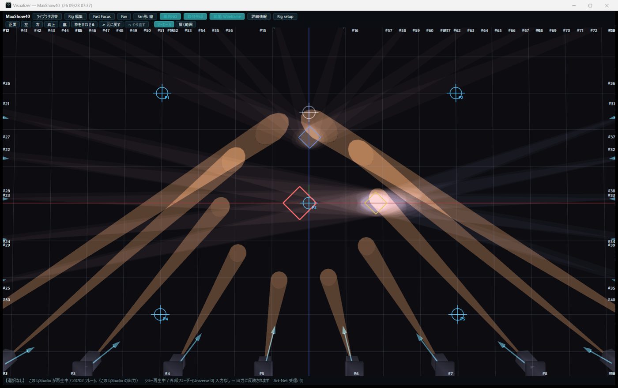Change the Fan形: 線 fan shape option
The image size is (618, 388).
point(145,16)
